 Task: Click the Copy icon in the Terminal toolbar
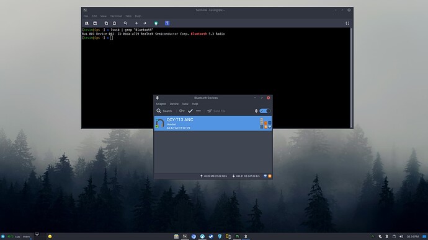106,24
